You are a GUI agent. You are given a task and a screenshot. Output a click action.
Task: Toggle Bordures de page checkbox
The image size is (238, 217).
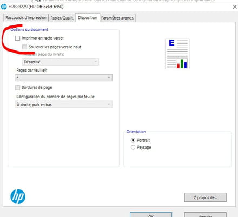coord(17,87)
